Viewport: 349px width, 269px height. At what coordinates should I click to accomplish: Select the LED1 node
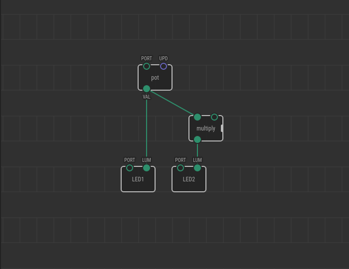click(x=138, y=179)
